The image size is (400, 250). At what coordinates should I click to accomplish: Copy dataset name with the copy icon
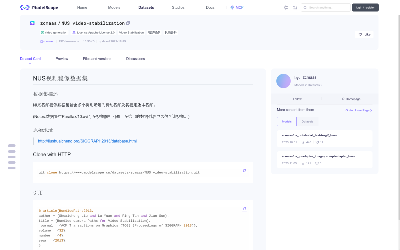128,23
